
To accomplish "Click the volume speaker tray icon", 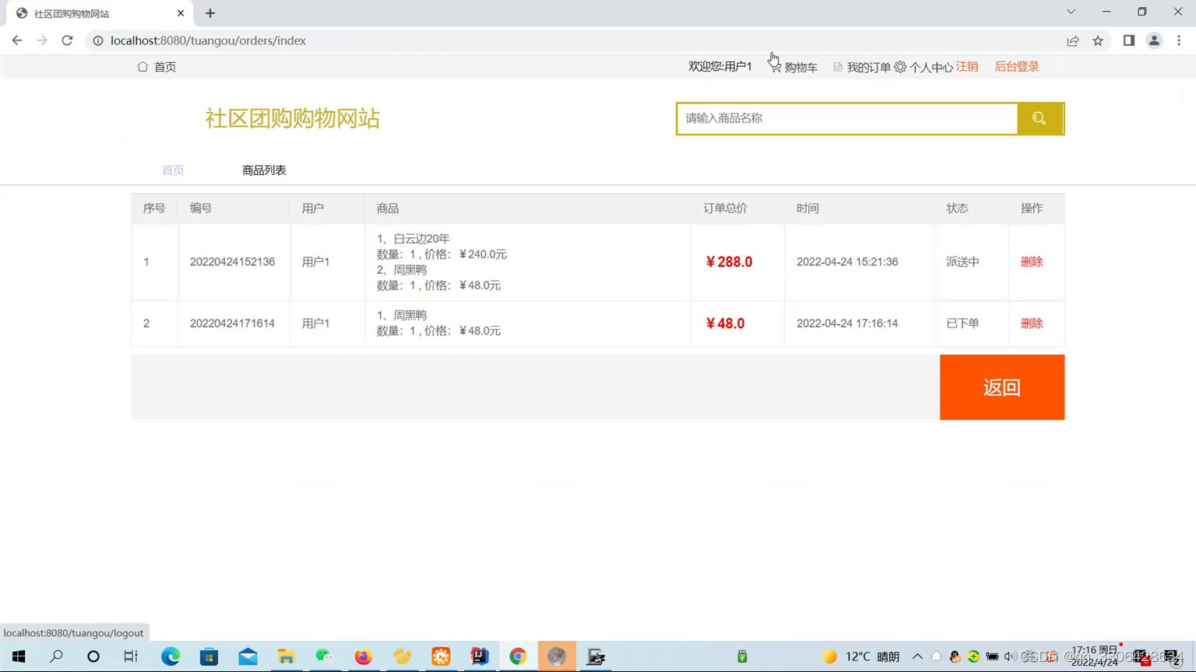I will point(1010,656).
